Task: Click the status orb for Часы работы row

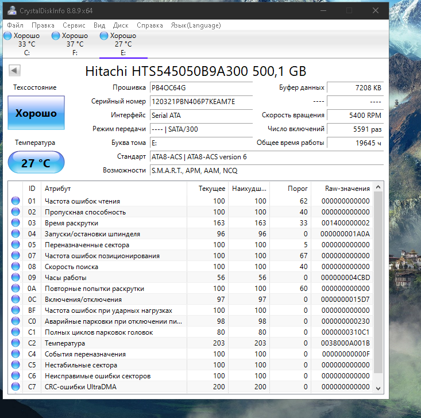Action: [16, 278]
